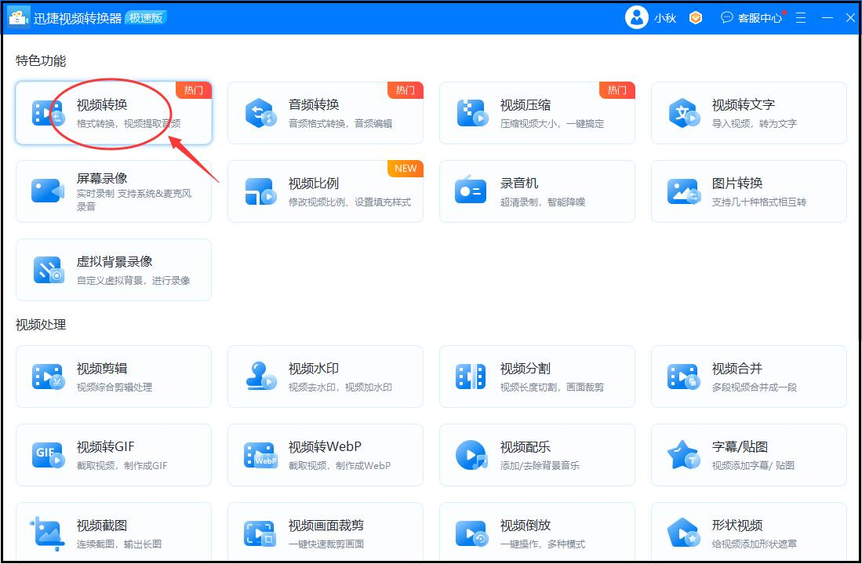
Task: Click the 视频倒放 title text
Action: pos(526,526)
